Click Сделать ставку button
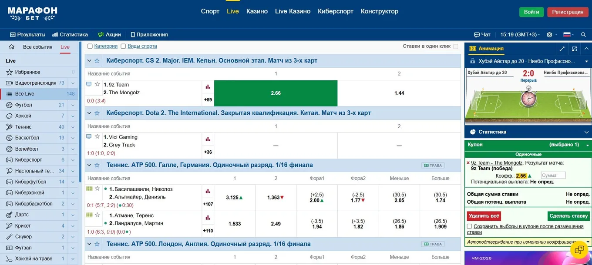The width and height of the screenshot is (592, 265). coord(568,216)
